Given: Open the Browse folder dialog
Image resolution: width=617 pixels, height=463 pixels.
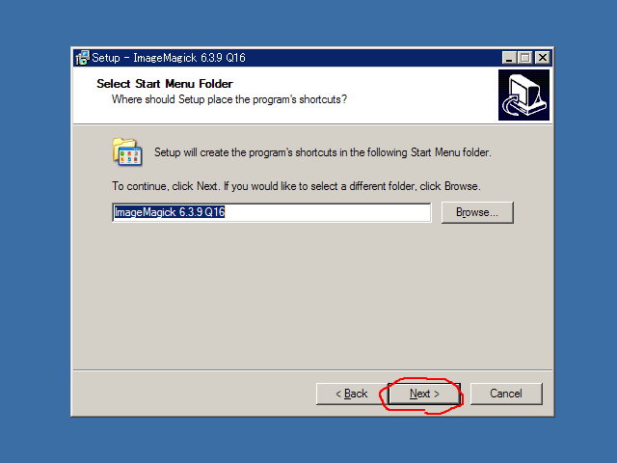Looking at the screenshot, I should [477, 212].
